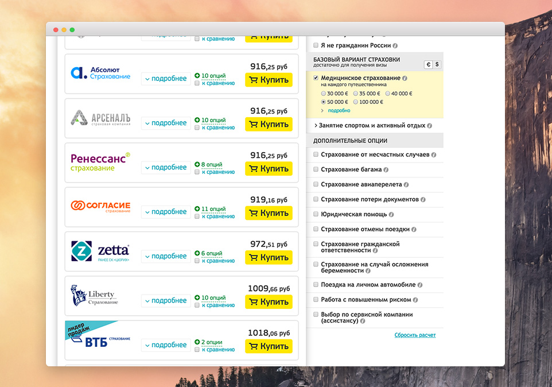Click the Абсолют Страхование logo

click(100, 73)
